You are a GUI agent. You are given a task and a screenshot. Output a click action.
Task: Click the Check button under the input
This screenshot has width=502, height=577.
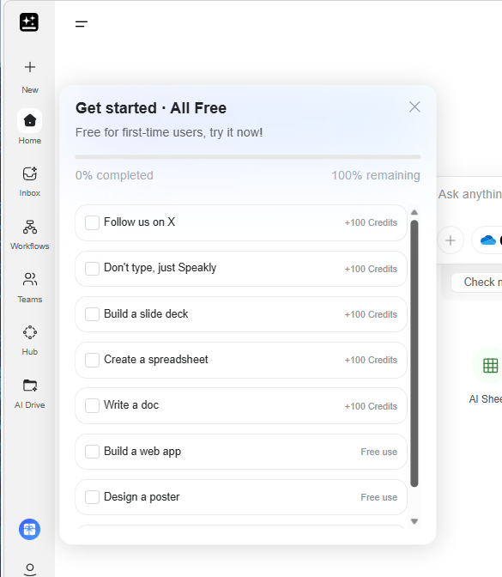(477, 282)
